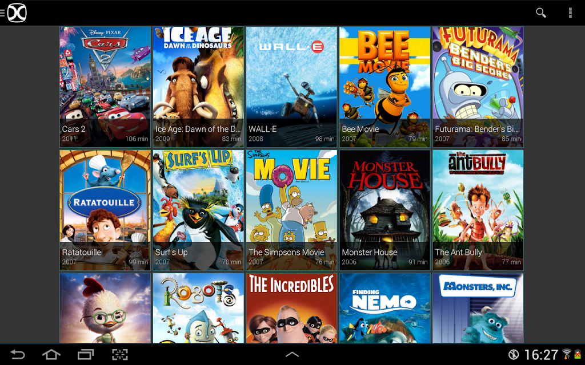Click the '85 min' Futurama runtime
585x365 pixels.
[x=511, y=139]
